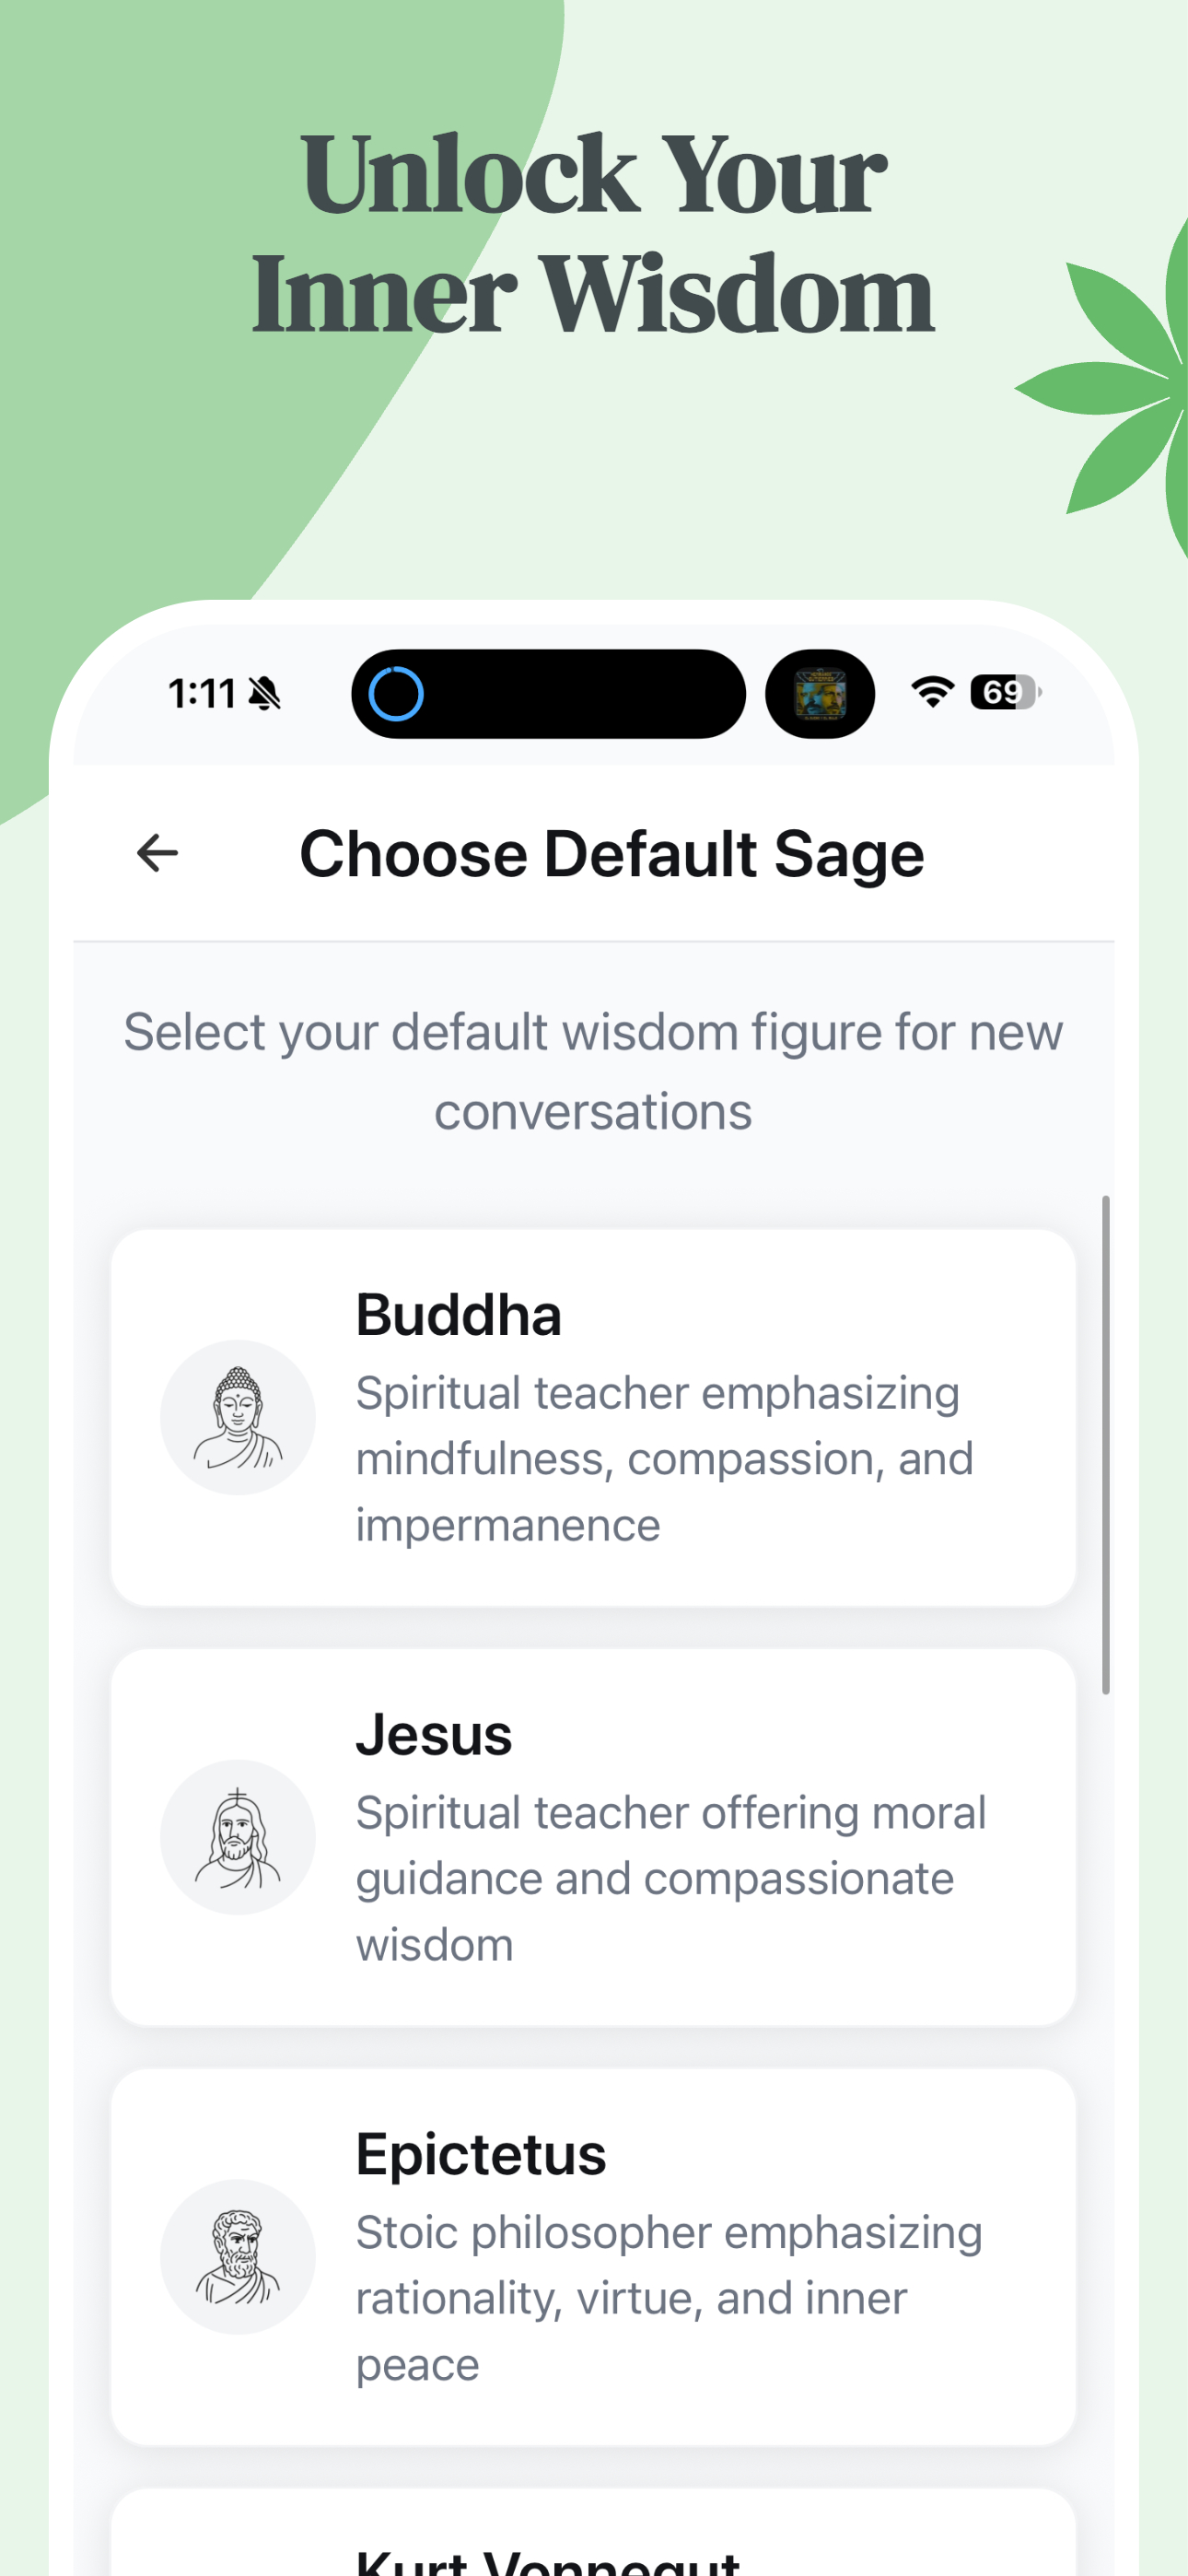The height and width of the screenshot is (2576, 1188).
Task: Tap the Epictetus portrait avatar
Action: pyautogui.click(x=238, y=2256)
